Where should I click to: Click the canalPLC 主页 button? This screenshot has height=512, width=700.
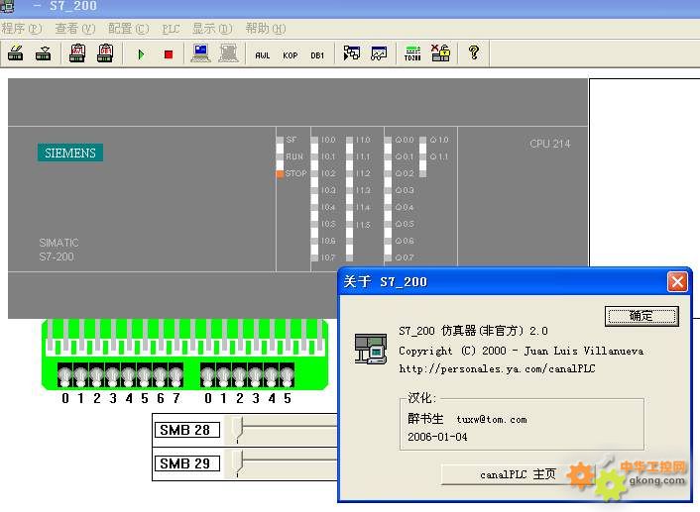coord(518,474)
